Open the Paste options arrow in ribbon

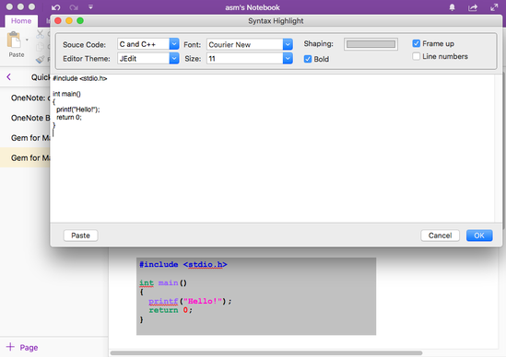pos(27,40)
